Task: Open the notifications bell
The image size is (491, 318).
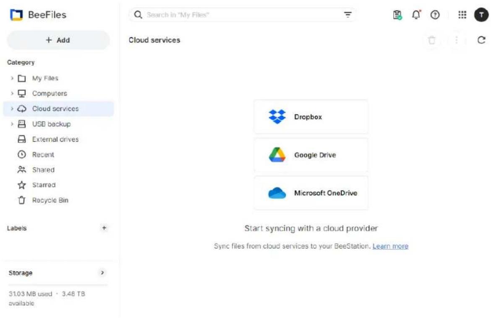Action: [x=416, y=15]
